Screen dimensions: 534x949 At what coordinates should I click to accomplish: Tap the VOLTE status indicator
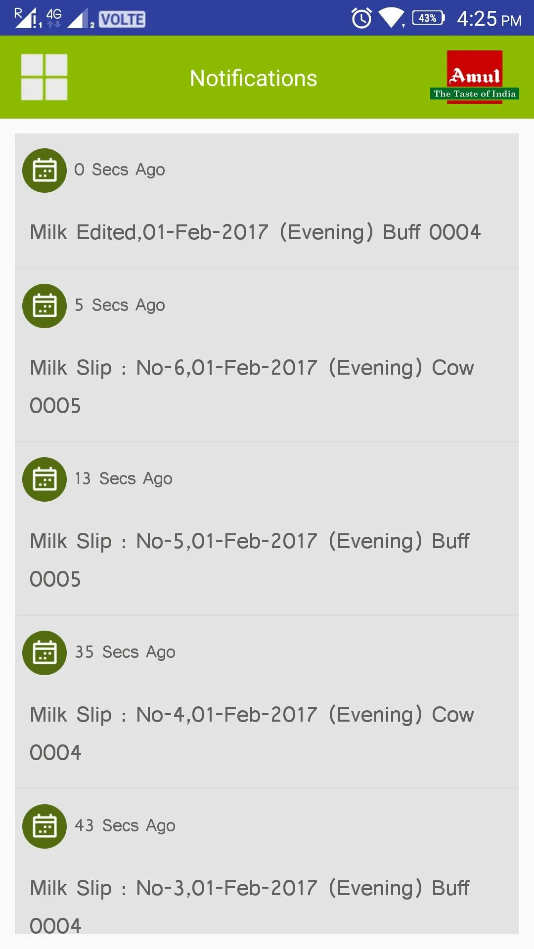coord(122,19)
